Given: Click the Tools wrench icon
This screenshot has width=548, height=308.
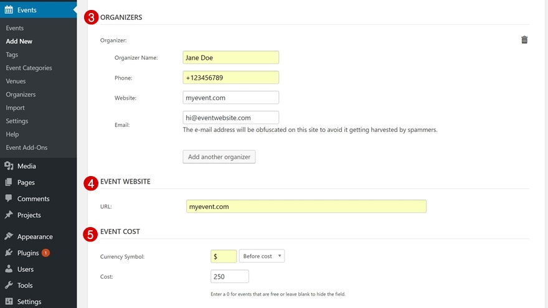Looking at the screenshot, I should pyautogui.click(x=9, y=286).
